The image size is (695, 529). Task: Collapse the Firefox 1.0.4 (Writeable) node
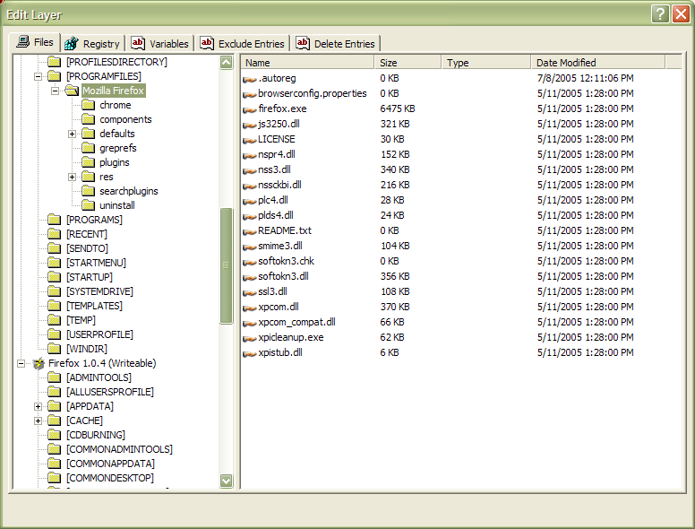tap(21, 363)
